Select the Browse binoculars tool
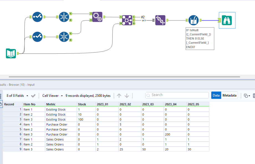Image resolution: width=255 pixels, height=164 pixels. tap(227, 20)
